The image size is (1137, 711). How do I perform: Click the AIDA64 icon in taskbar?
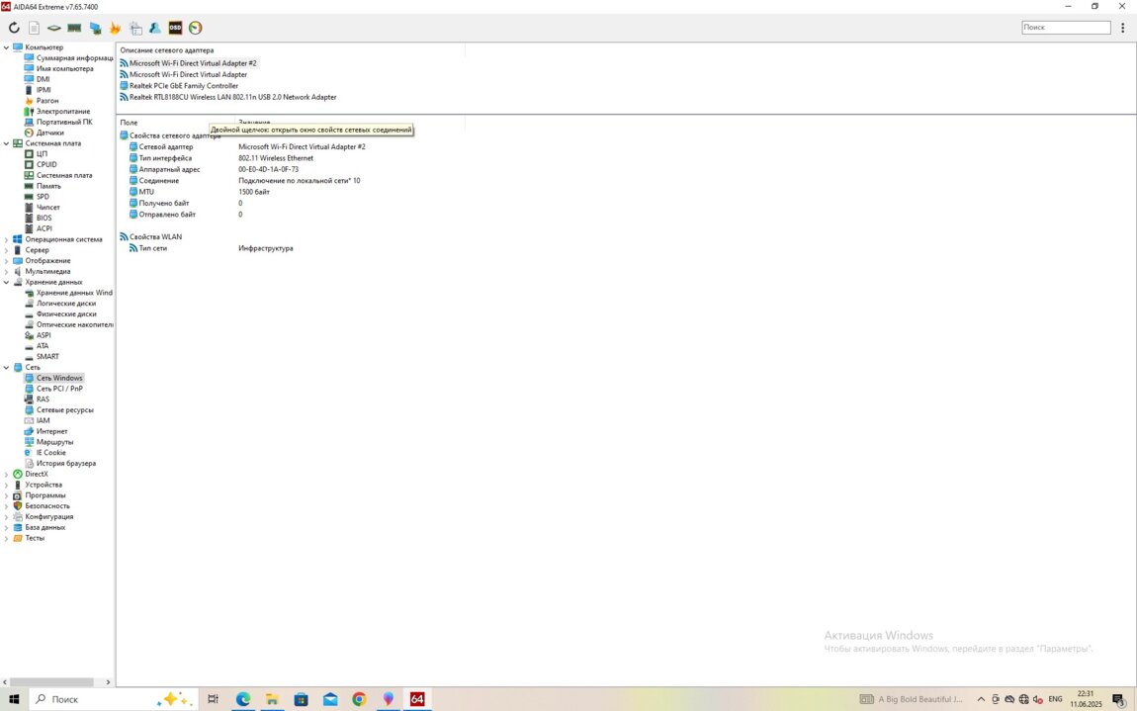(417, 699)
